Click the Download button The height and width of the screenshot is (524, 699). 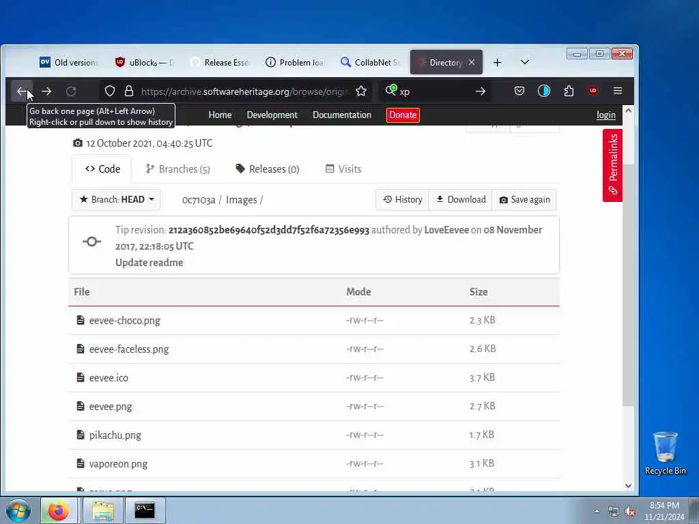click(x=461, y=200)
